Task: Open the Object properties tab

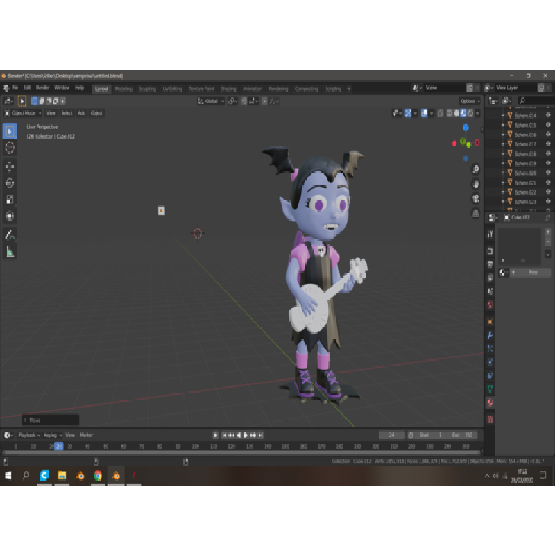Action: 490,322
